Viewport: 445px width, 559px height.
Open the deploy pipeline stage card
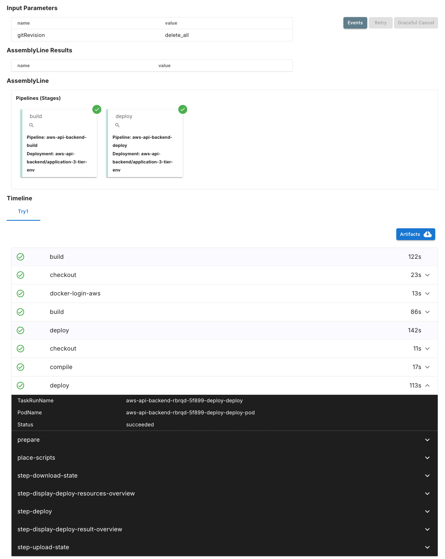pos(145,143)
